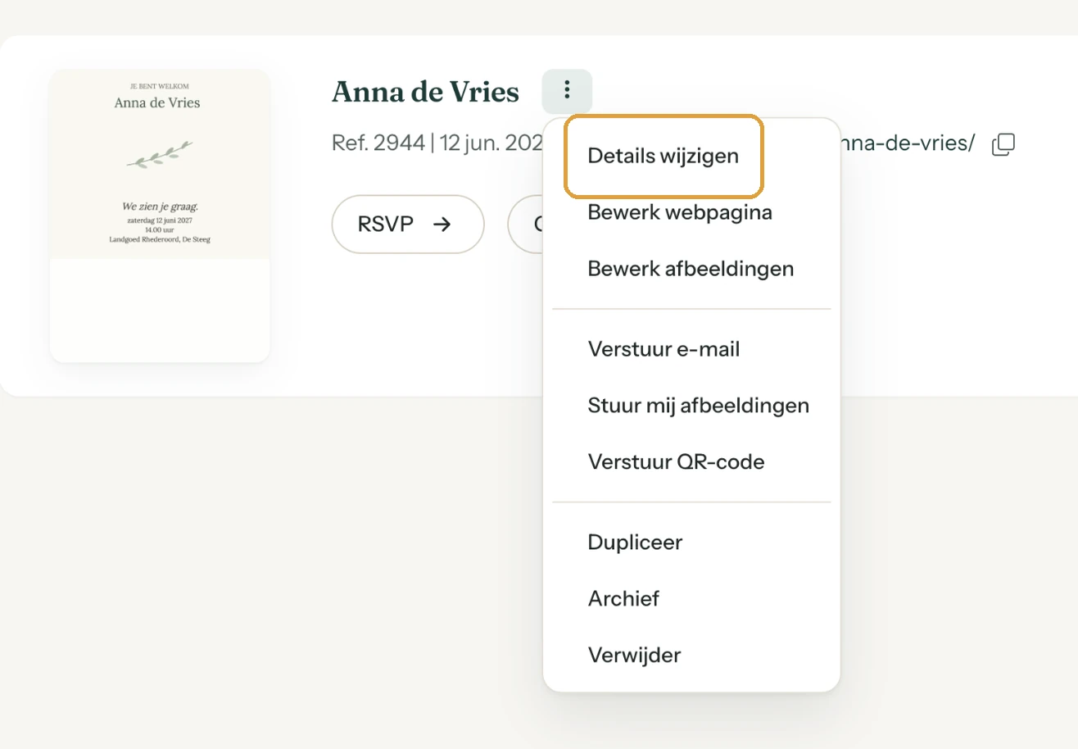The height and width of the screenshot is (749, 1078).
Task: Click the Ref. 2944 reference text
Action: [x=378, y=143]
